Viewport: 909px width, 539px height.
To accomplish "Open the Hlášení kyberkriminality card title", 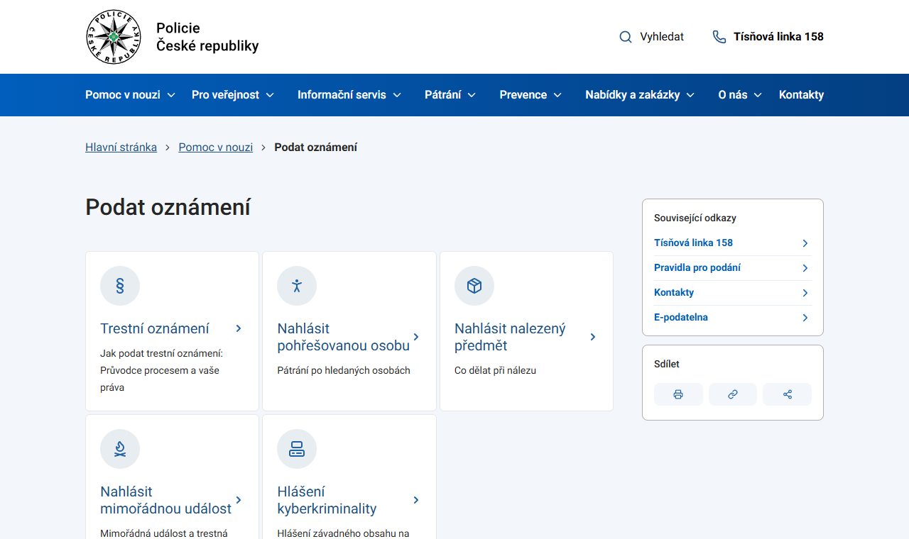I will pos(327,500).
